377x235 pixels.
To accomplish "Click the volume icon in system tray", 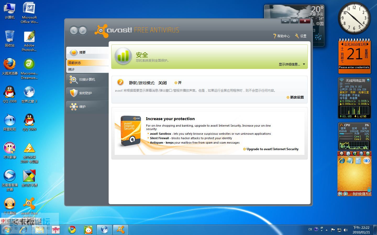I will click(346, 230).
